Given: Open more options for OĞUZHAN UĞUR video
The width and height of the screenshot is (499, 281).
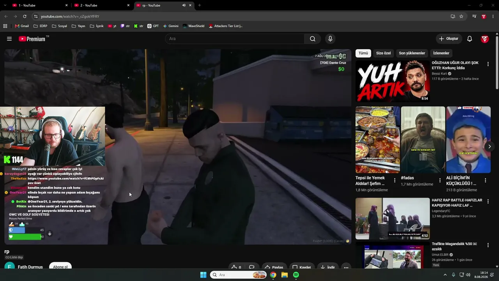Looking at the screenshot, I should 488,64.
